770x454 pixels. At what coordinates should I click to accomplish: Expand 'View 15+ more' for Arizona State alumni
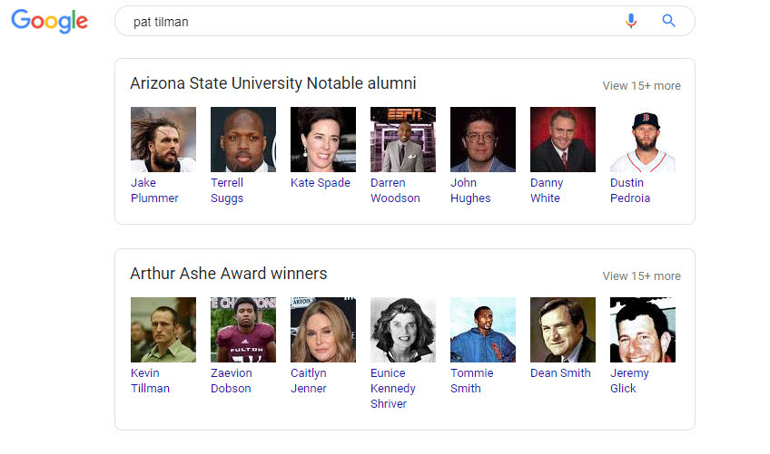click(641, 86)
